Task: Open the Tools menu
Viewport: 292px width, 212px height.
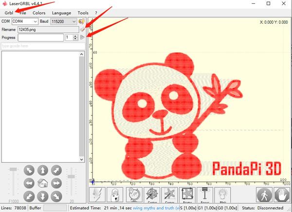Action: (83, 13)
